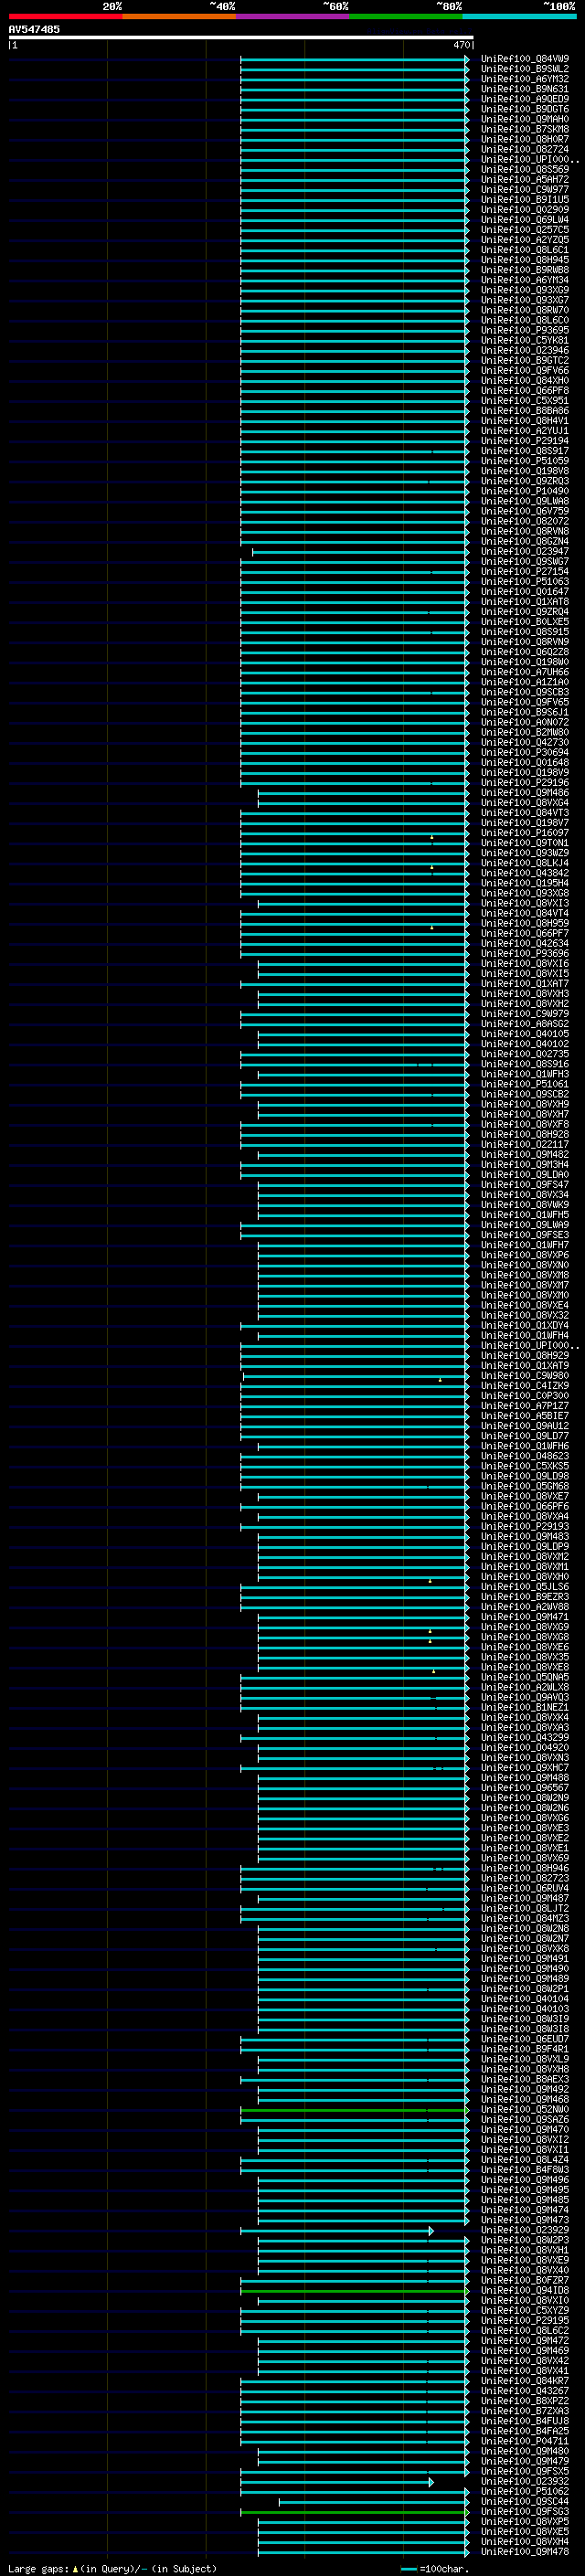585x2576 pixels.
Task: Open hit UniRef100_Q8S569
Action: [524, 169]
